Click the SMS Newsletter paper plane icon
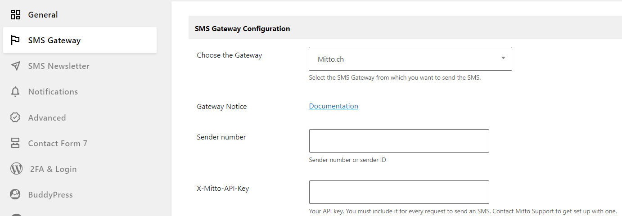 click(x=15, y=66)
